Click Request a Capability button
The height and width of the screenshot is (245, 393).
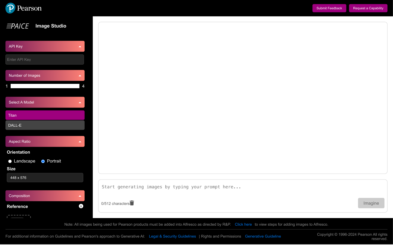[368, 8]
